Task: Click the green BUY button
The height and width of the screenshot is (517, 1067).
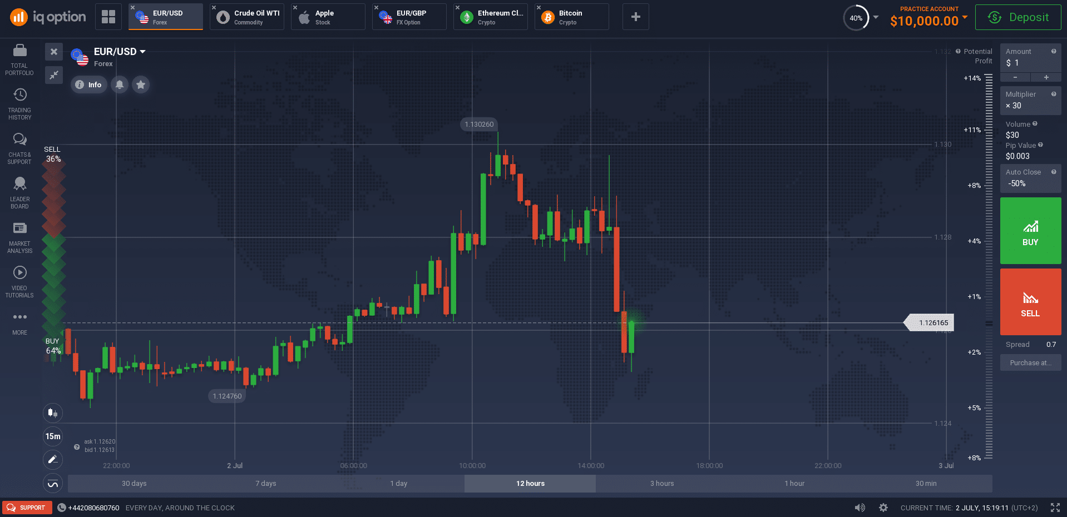Action: (x=1030, y=231)
